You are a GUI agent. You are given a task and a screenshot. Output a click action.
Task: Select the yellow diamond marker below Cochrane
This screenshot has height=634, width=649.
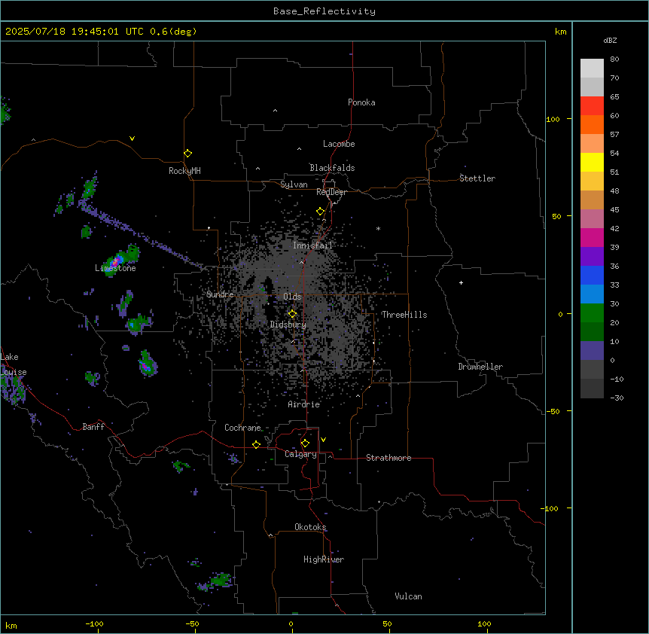click(256, 444)
